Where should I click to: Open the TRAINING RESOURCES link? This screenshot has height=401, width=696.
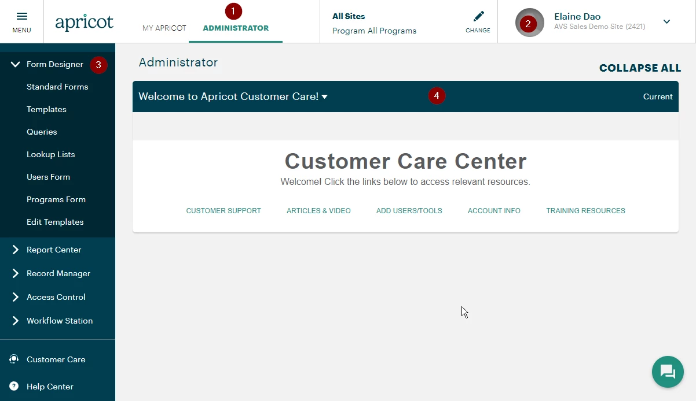point(585,211)
